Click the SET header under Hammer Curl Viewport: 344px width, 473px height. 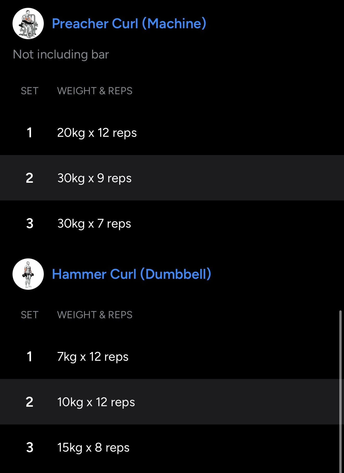click(x=29, y=315)
